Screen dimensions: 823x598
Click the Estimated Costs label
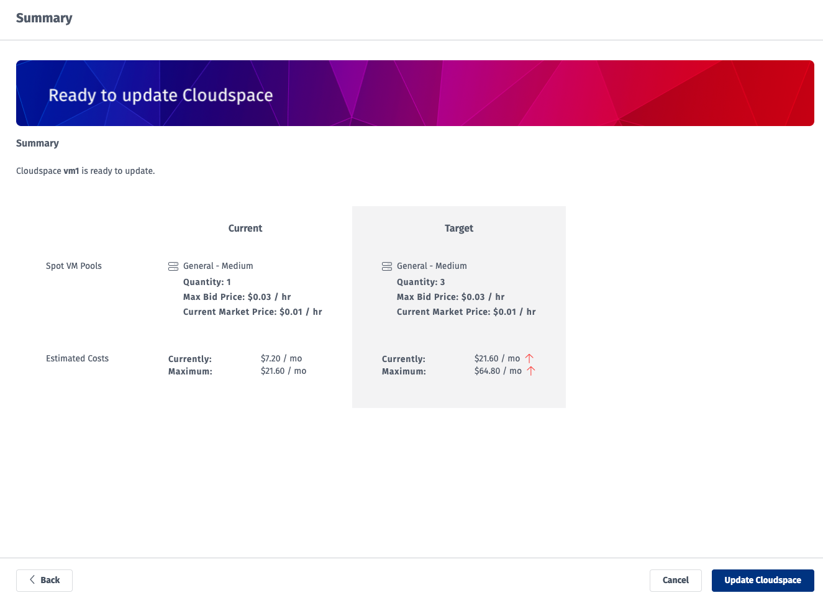pos(77,358)
